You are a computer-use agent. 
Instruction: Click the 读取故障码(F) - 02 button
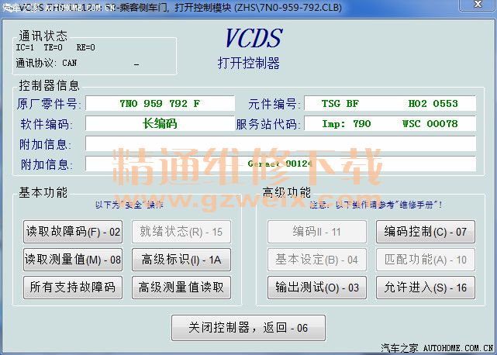pos(73,232)
